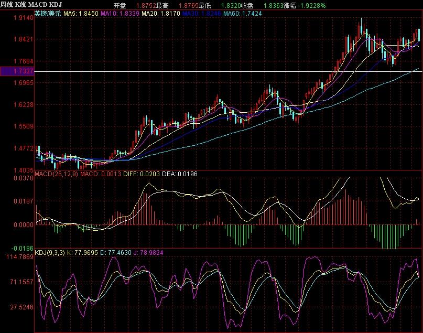Select the blue MA30 legend label

click(202, 13)
